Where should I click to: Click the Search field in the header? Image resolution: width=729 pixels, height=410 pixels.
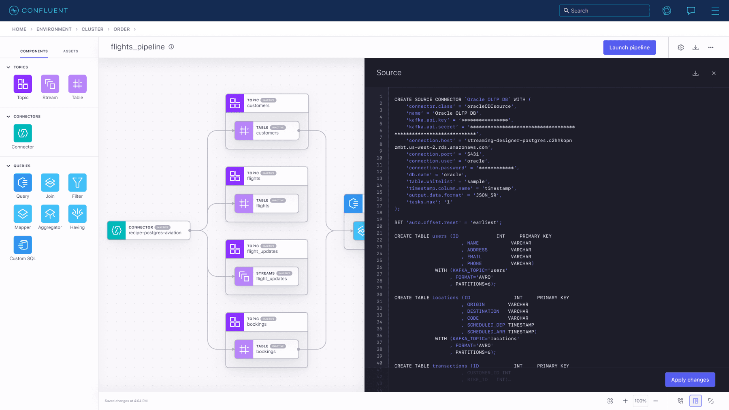604,11
